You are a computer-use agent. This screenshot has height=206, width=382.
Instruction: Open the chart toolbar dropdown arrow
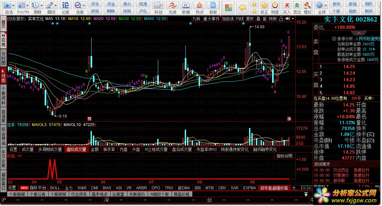click(293, 19)
